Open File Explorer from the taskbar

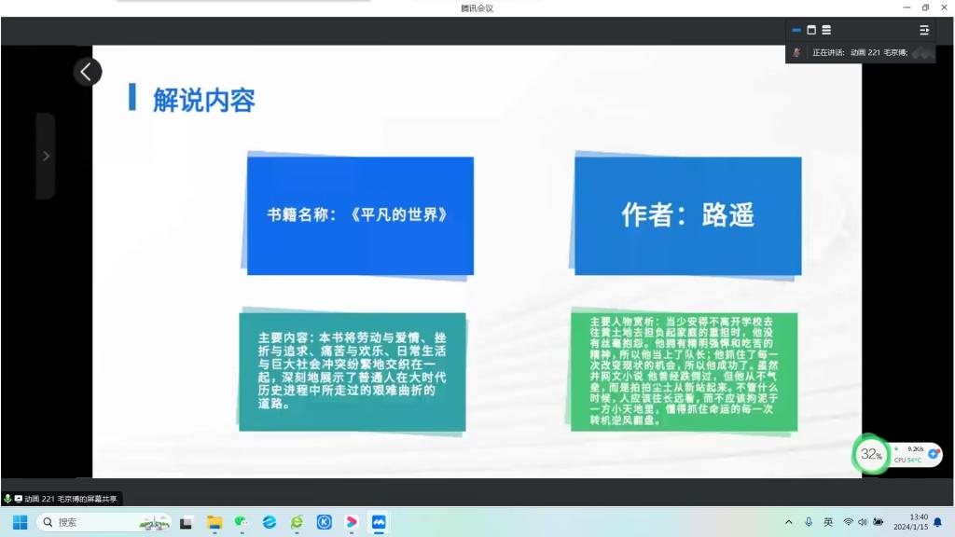tap(214, 522)
